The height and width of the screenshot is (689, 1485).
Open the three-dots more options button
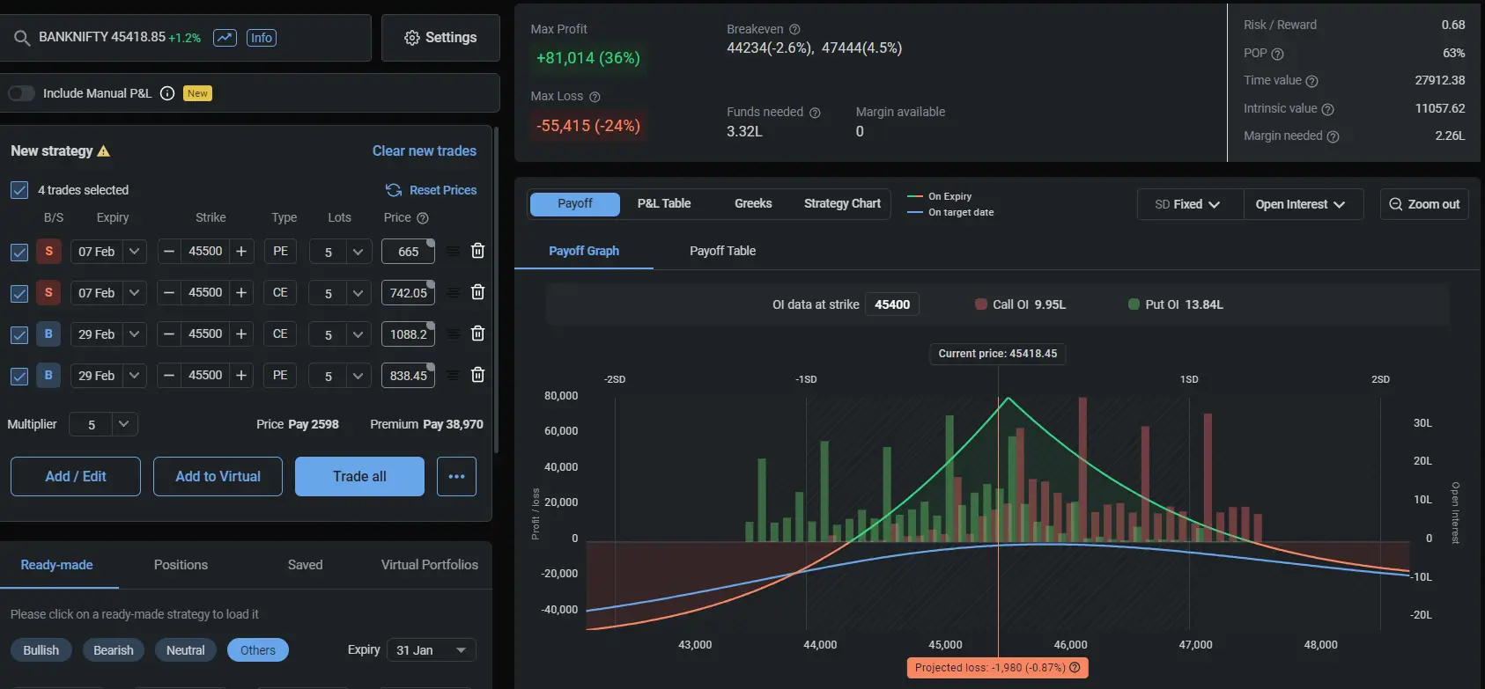[x=456, y=476]
